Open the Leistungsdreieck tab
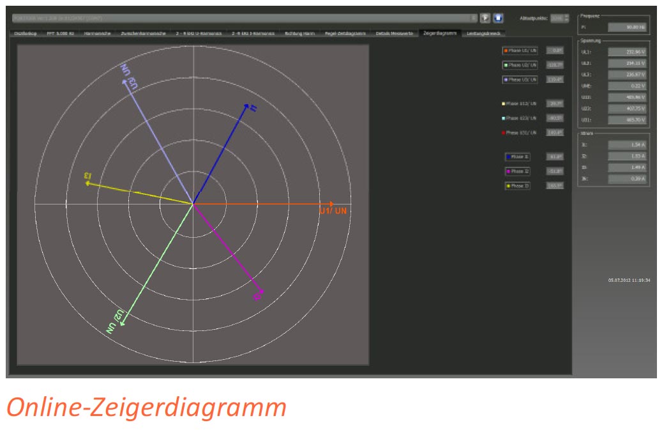Viewport: 671px width, 432px height. (485, 33)
